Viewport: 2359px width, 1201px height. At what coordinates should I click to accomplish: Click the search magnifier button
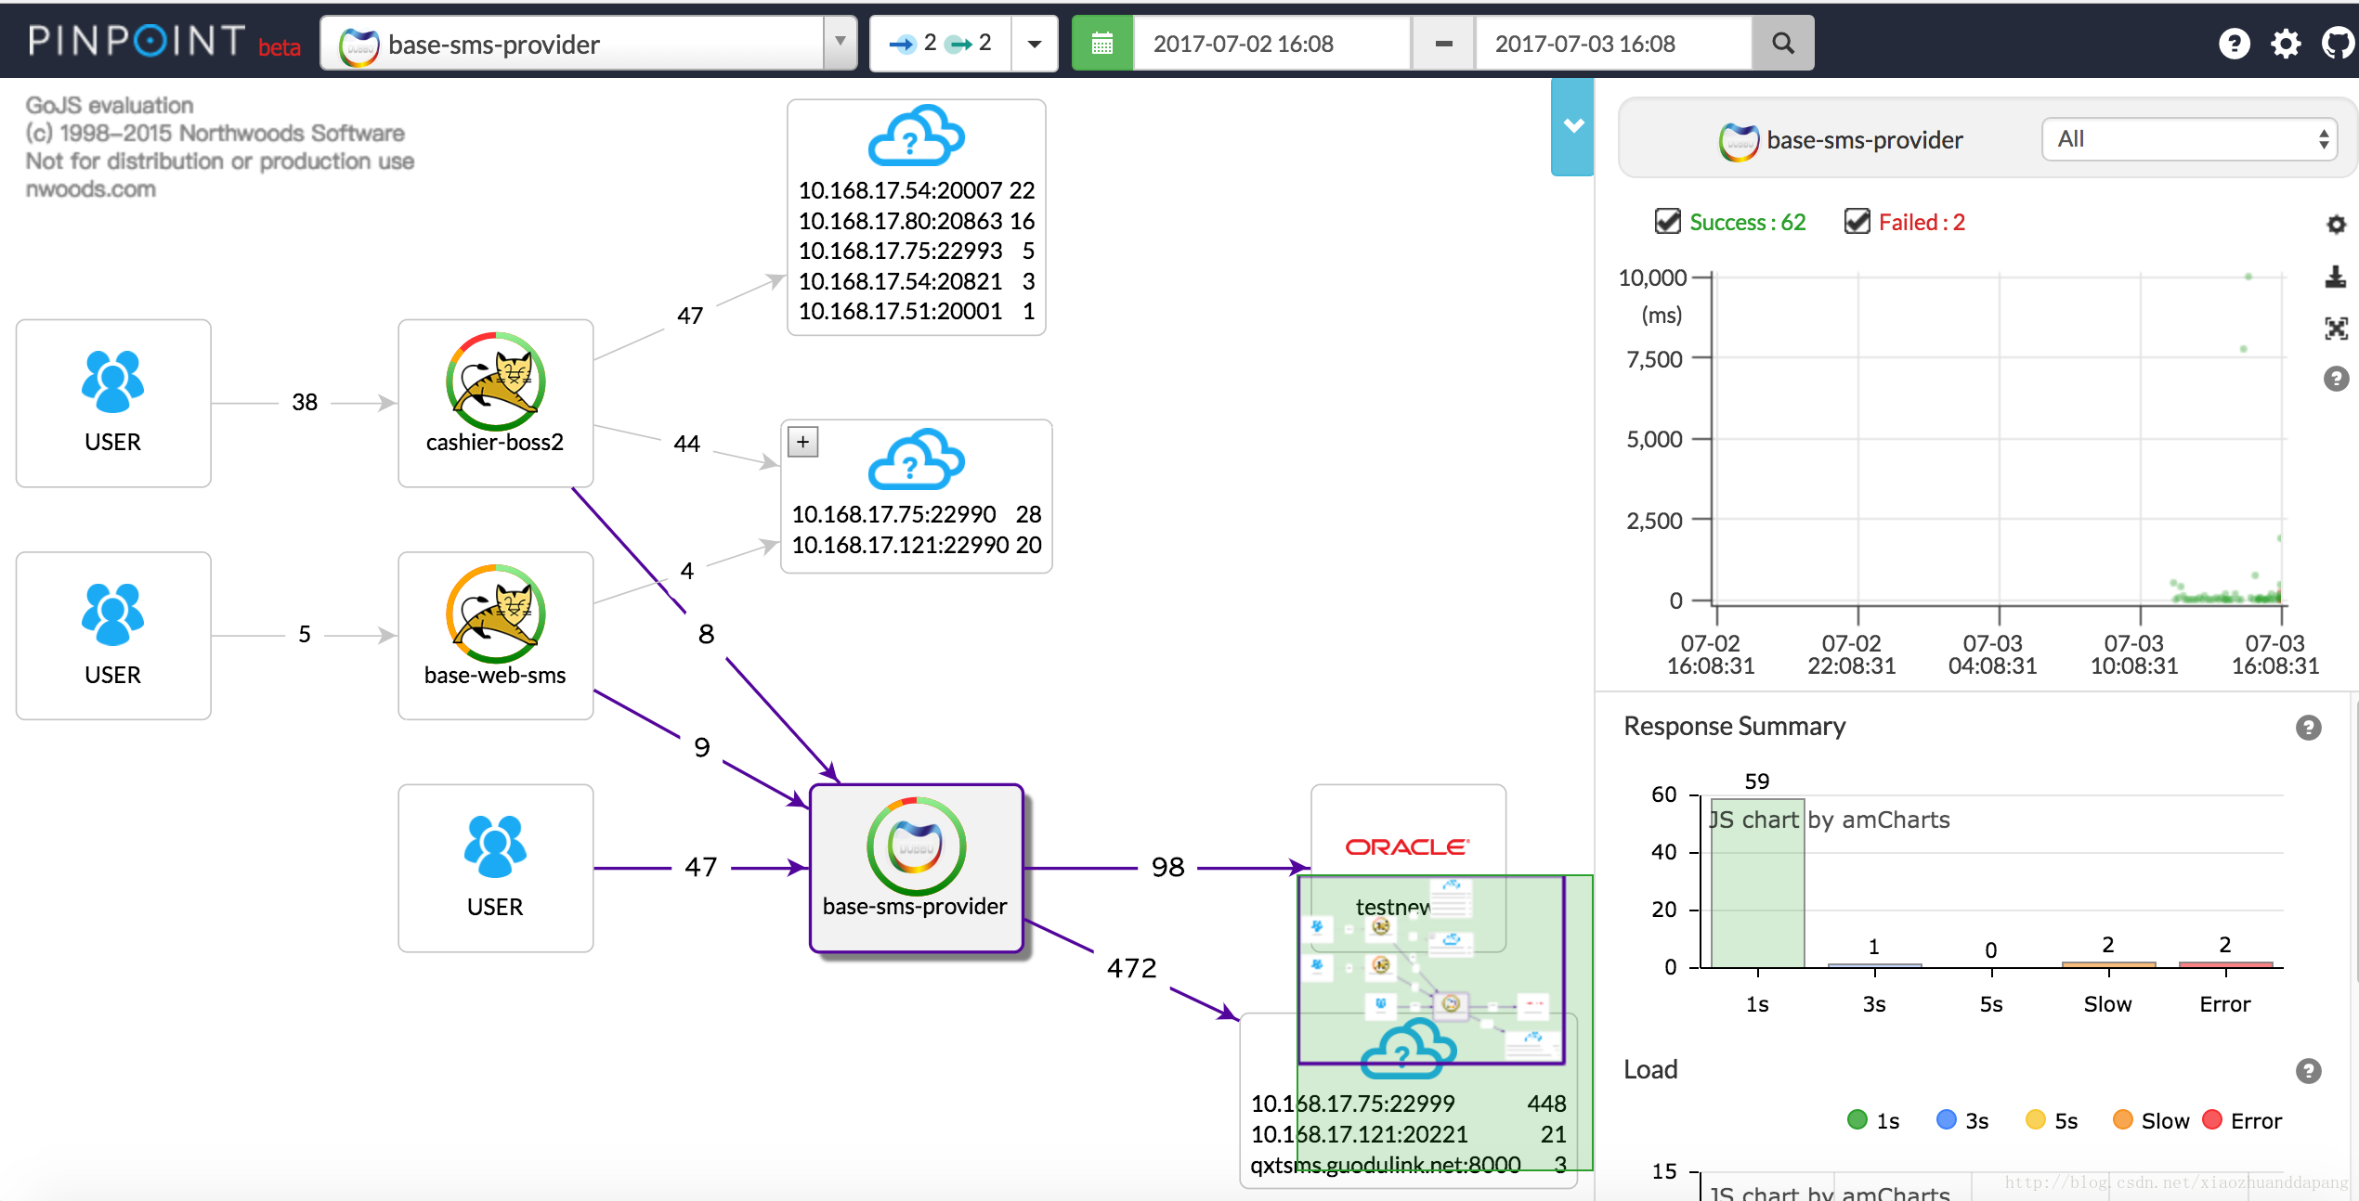(x=1782, y=43)
